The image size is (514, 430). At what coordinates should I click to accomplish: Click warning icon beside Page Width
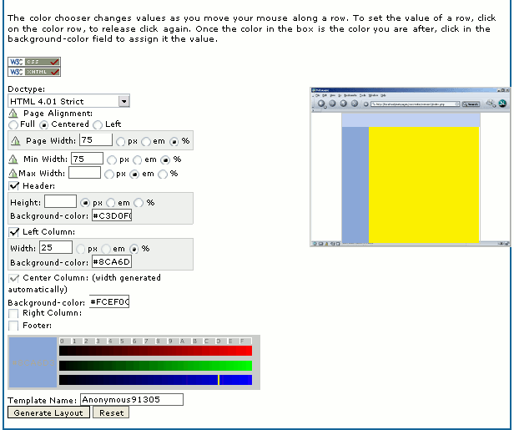(x=16, y=141)
